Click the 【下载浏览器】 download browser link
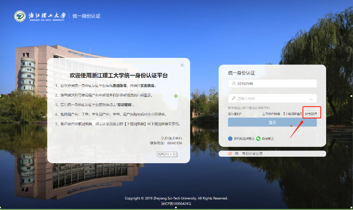Image resolution: width=353 pixels, height=210 pixels. tap(292, 114)
